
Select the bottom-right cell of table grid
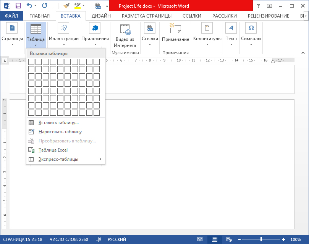(x=97, y=113)
